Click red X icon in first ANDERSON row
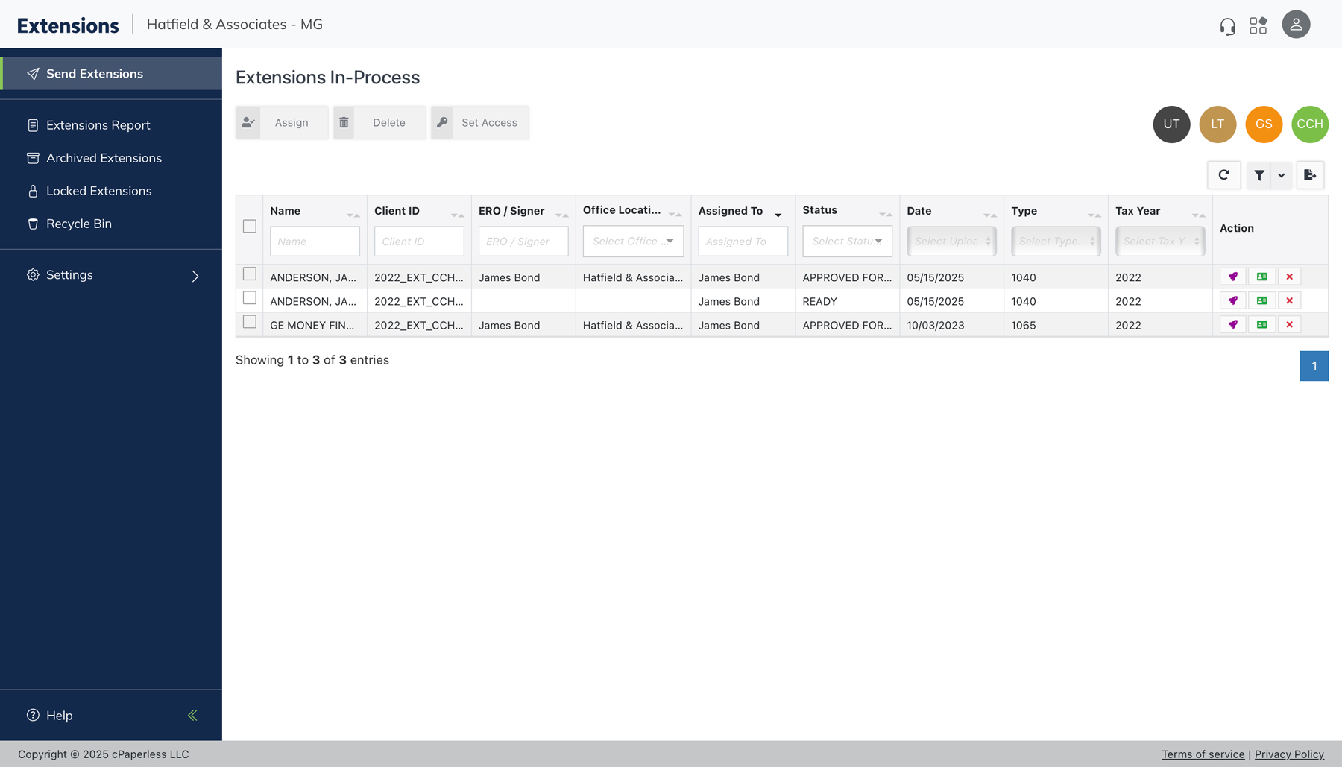This screenshot has width=1342, height=767. 1289,277
